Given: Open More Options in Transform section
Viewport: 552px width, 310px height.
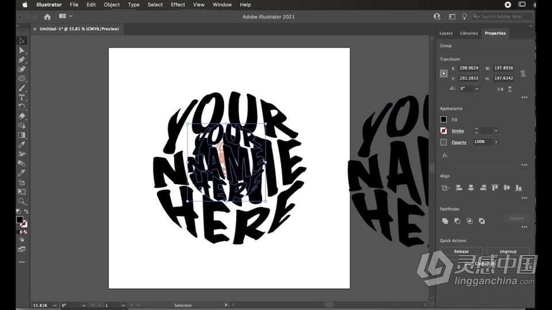Looking at the screenshot, I should (524, 98).
